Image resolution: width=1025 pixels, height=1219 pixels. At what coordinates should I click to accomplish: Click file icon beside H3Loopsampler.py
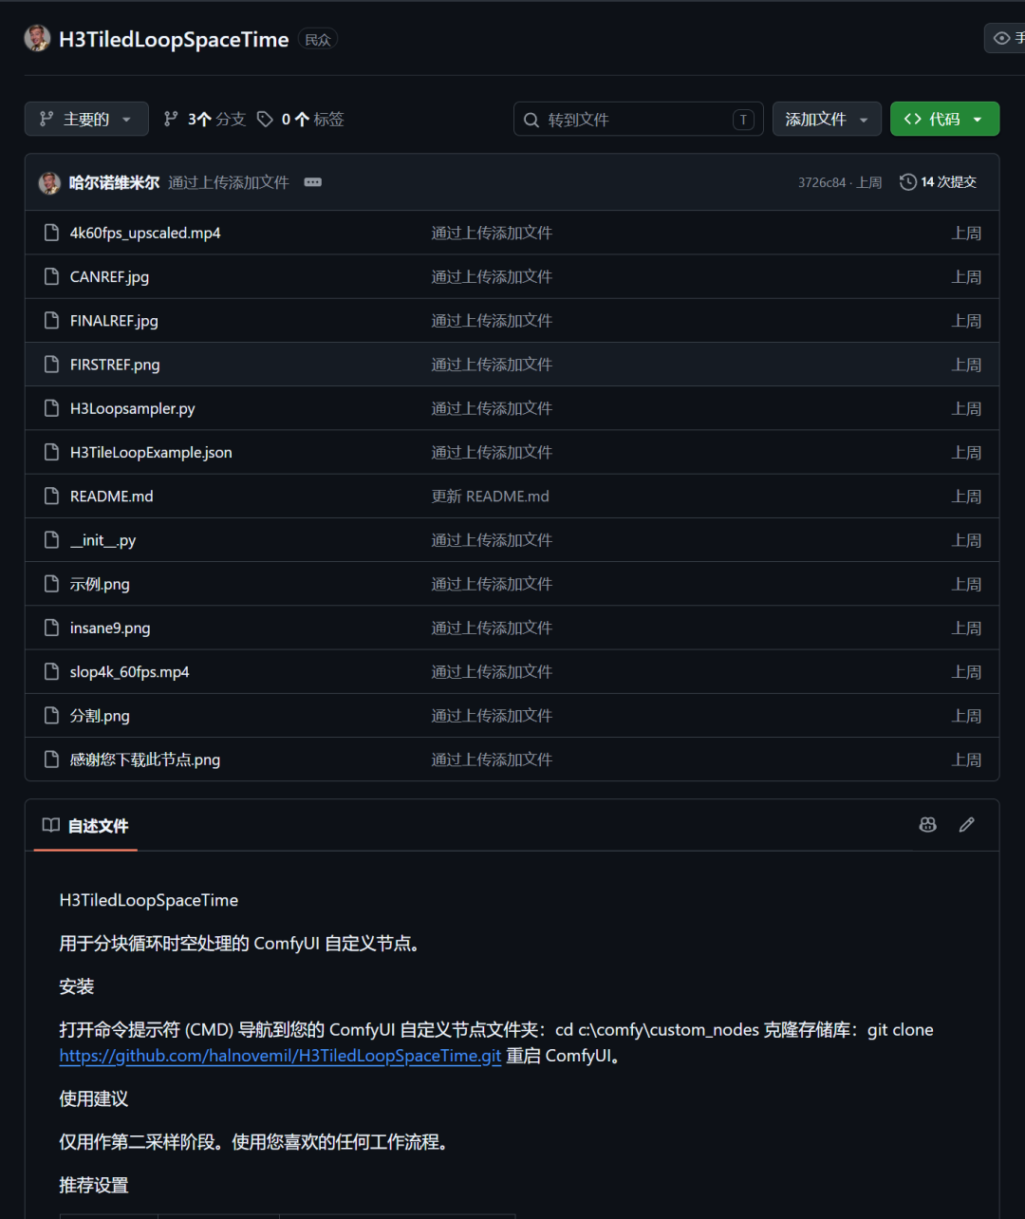[52, 408]
